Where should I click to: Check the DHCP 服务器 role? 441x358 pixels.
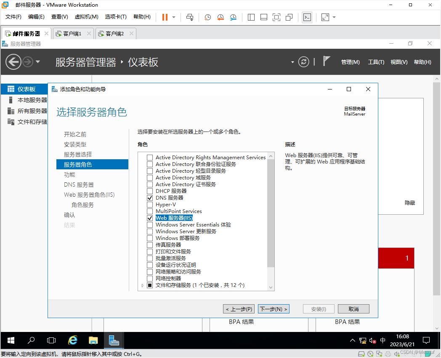pos(150,191)
